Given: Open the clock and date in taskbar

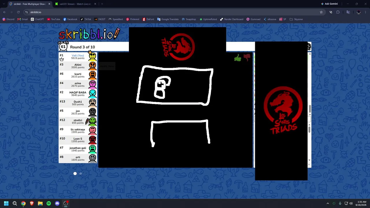Looking at the screenshot, I should (362, 203).
